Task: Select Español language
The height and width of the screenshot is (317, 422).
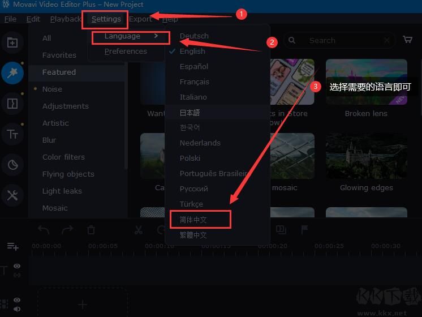Action: [194, 67]
